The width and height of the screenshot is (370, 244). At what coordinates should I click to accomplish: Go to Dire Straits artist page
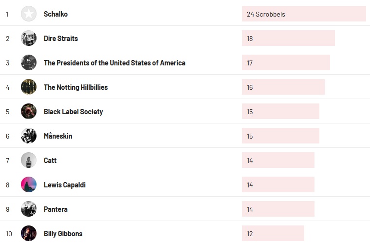click(60, 39)
